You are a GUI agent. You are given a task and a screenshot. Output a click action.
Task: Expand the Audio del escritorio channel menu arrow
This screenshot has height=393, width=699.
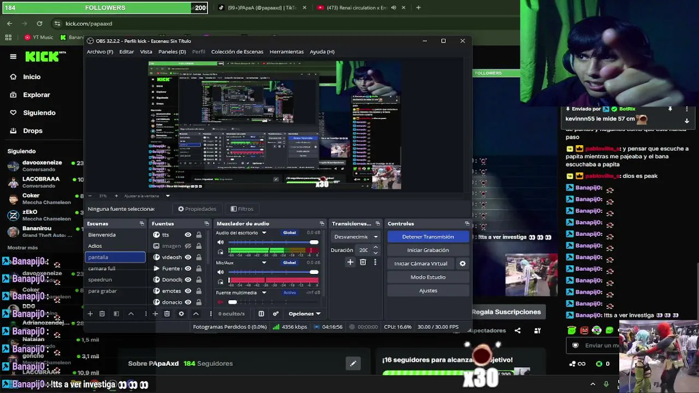click(x=264, y=233)
